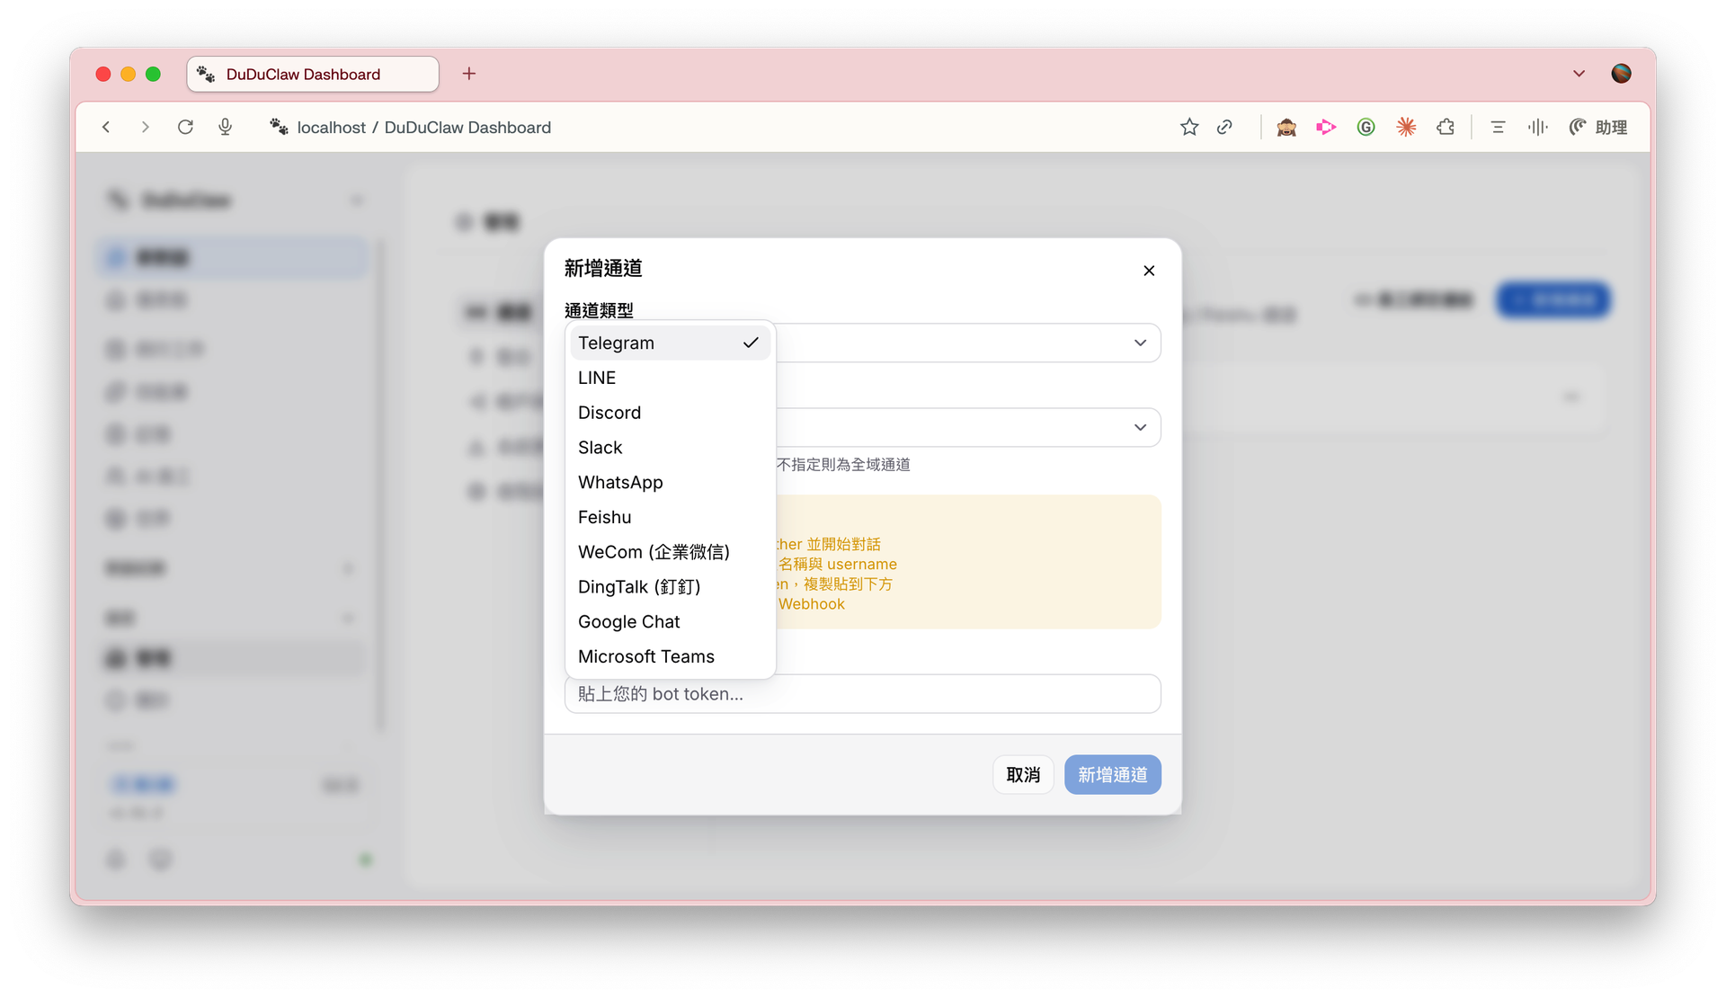Select Telegram in the channel type list
Viewport: 1726px width, 998px height.
(670, 343)
